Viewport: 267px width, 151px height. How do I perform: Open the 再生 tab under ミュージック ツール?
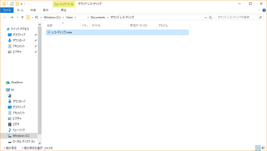[64, 10]
